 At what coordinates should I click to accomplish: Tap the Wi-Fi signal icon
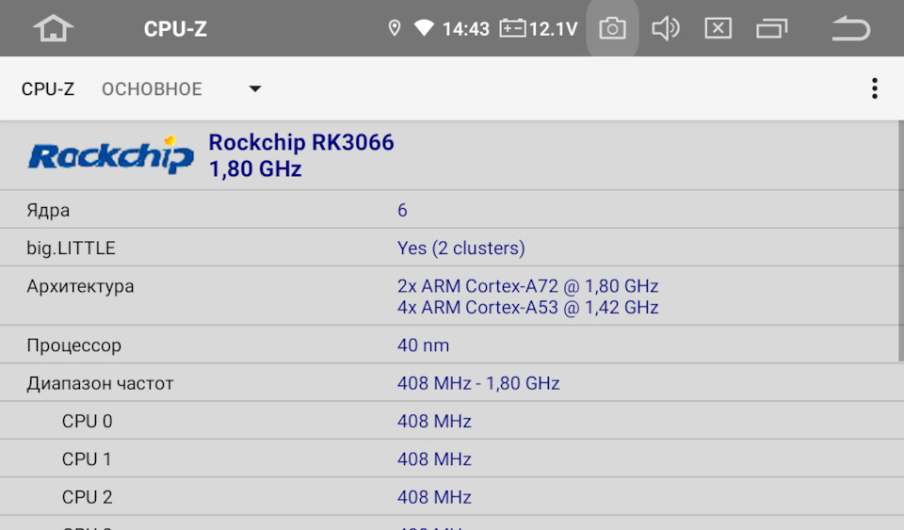tap(424, 28)
